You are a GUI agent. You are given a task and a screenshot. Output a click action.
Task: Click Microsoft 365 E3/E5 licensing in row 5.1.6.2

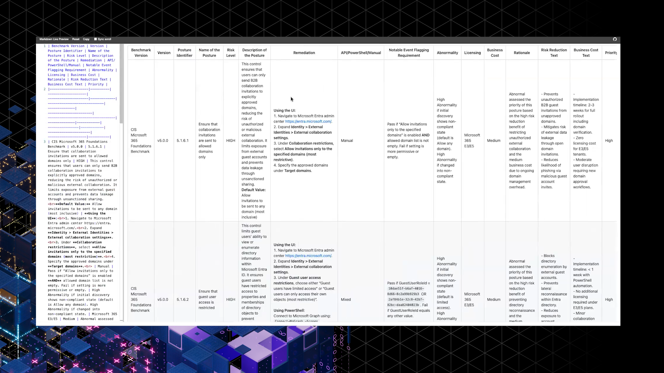(472, 300)
